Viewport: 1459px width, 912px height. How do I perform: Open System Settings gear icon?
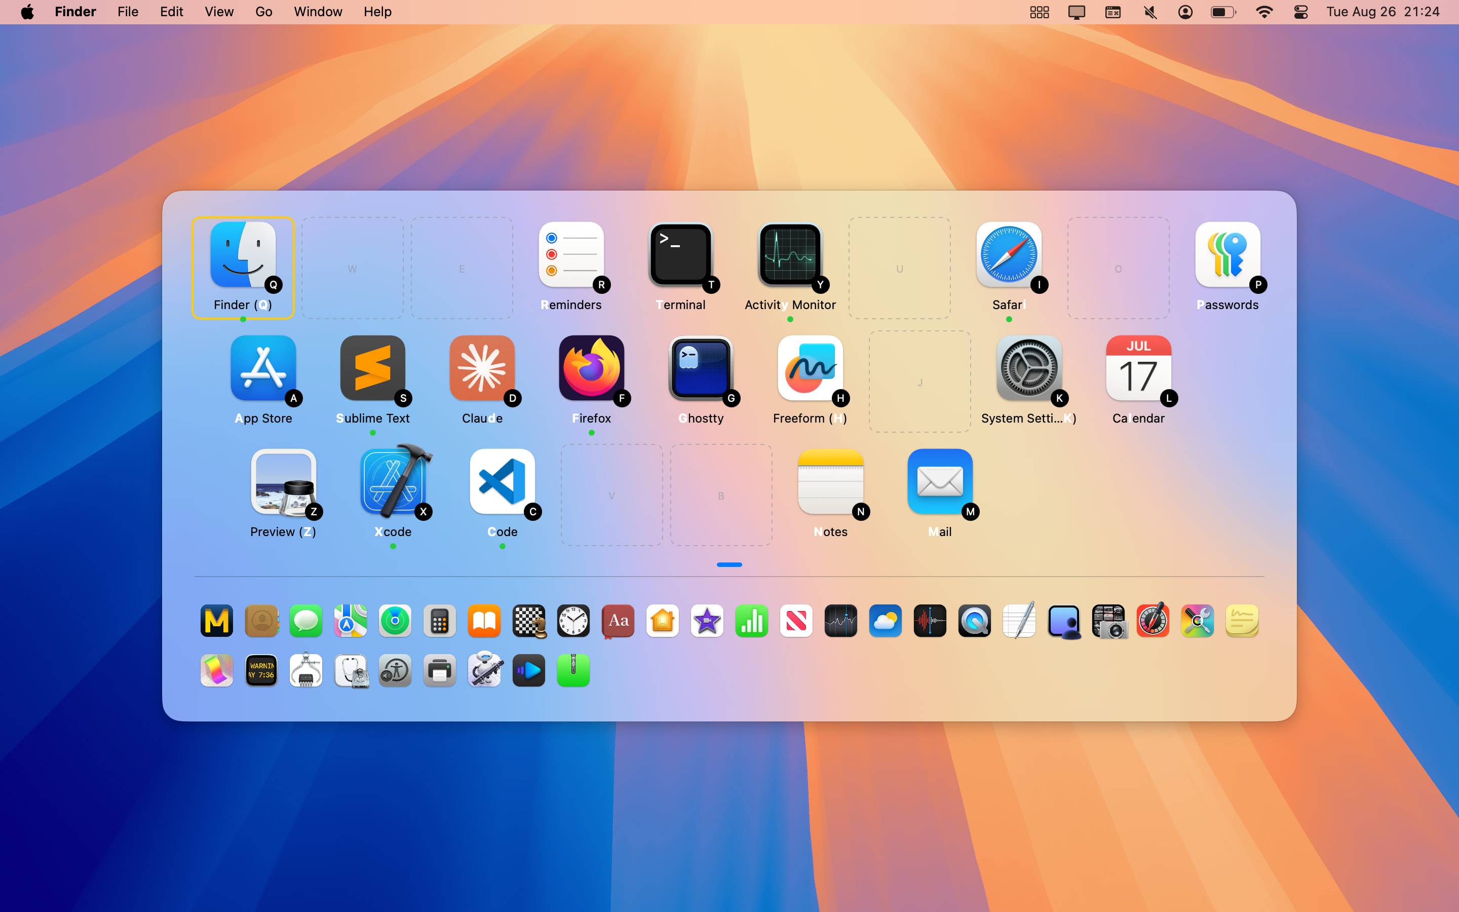pos(1029,368)
